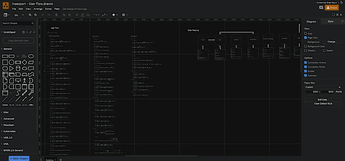Open the File menu

pyautogui.click(x=14, y=9)
